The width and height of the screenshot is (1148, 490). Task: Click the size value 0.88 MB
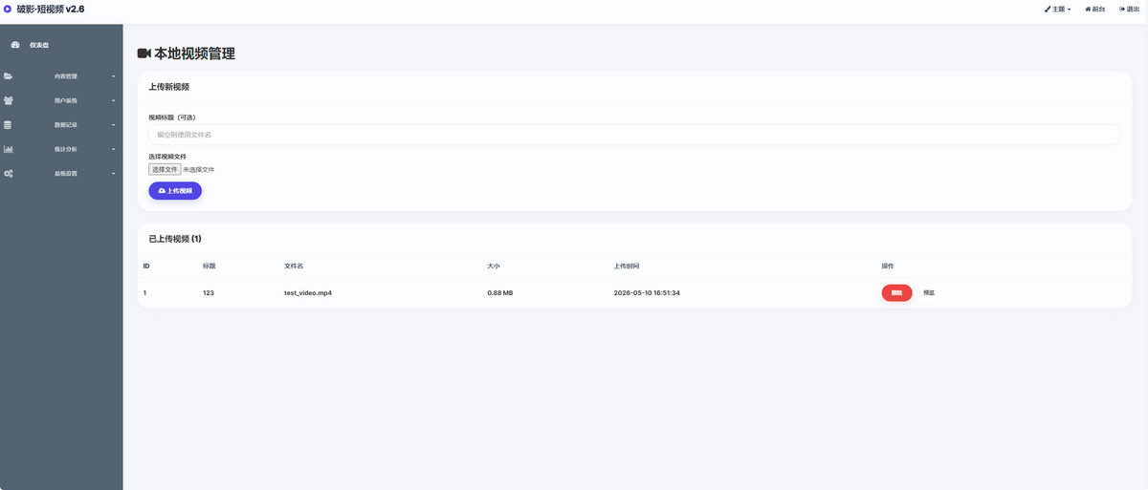500,293
